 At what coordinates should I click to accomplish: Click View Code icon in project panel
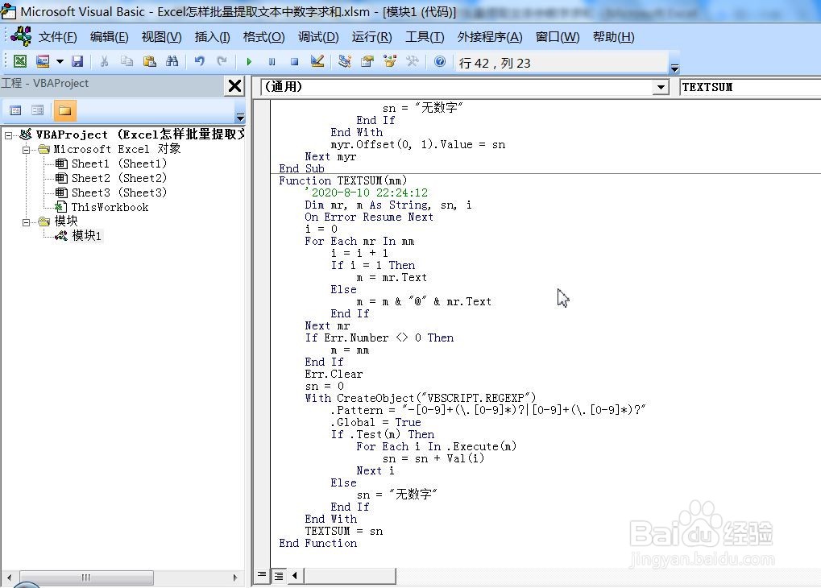[15, 110]
